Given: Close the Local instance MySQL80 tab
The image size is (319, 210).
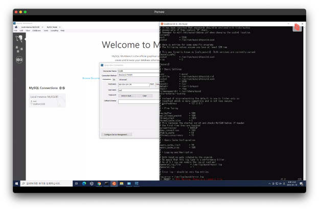Looking at the screenshot, I should pyautogui.click(x=42, y=27).
